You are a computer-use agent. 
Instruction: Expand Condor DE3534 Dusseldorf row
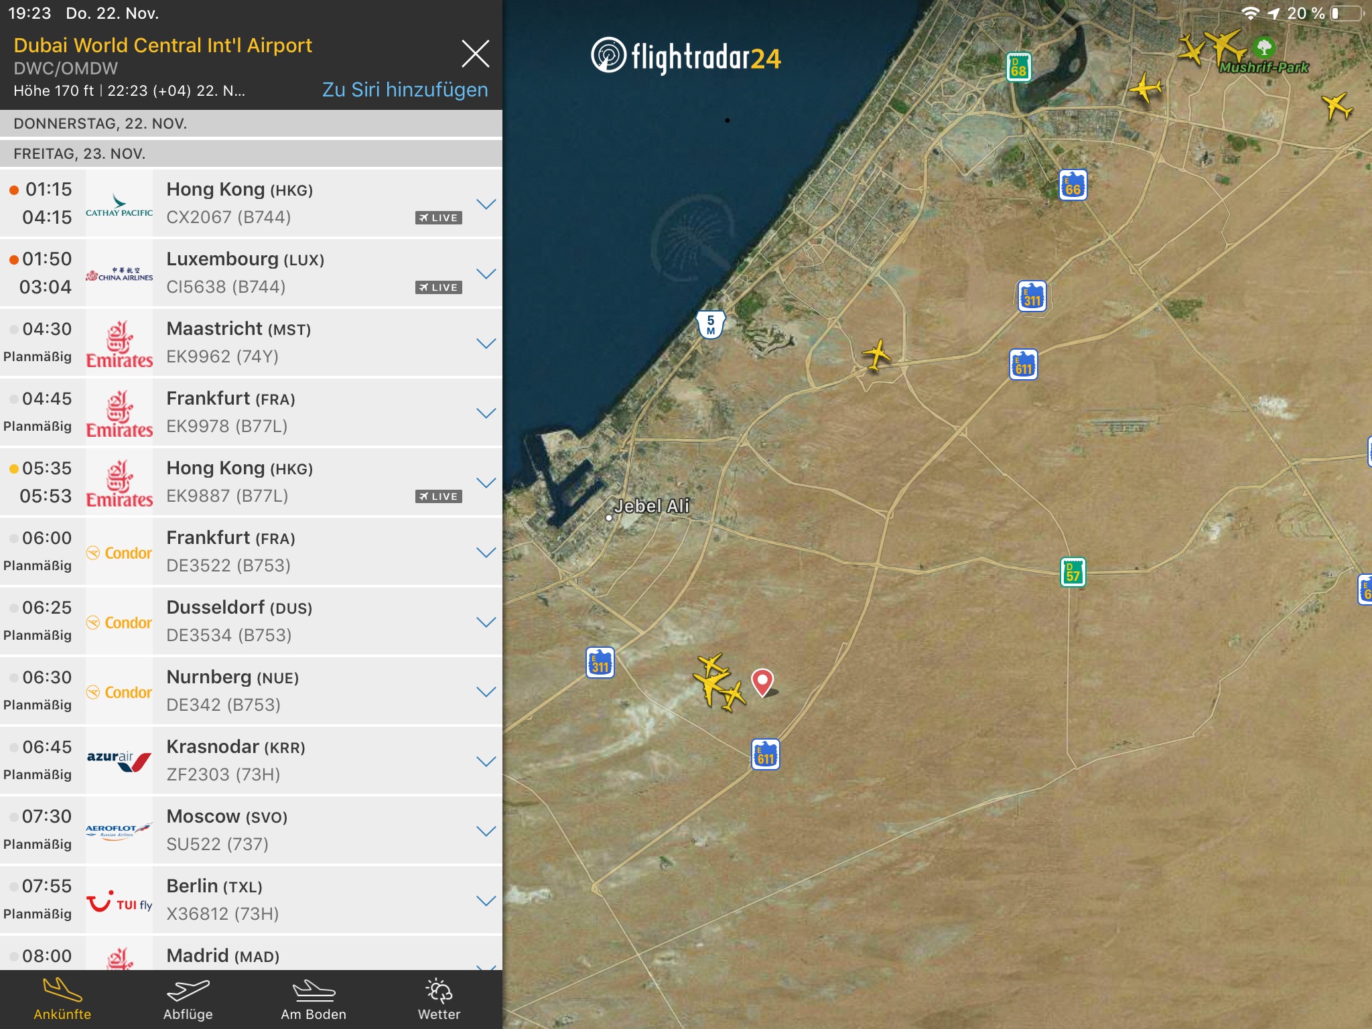(486, 622)
